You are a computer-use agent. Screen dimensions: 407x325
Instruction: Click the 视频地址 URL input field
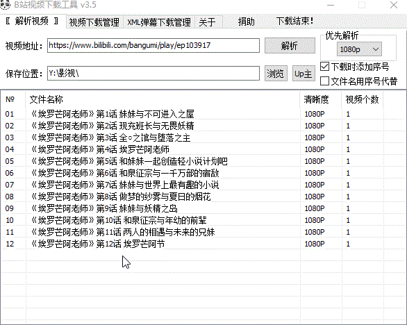point(153,45)
